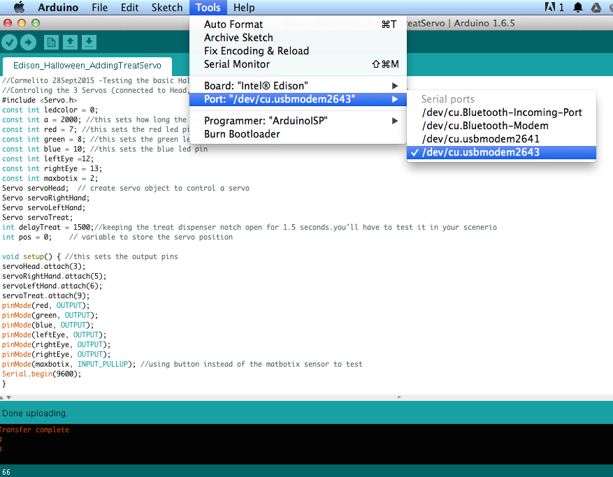613x477 pixels.
Task: Click line number 66 in status bar
Action: [x=6, y=472]
